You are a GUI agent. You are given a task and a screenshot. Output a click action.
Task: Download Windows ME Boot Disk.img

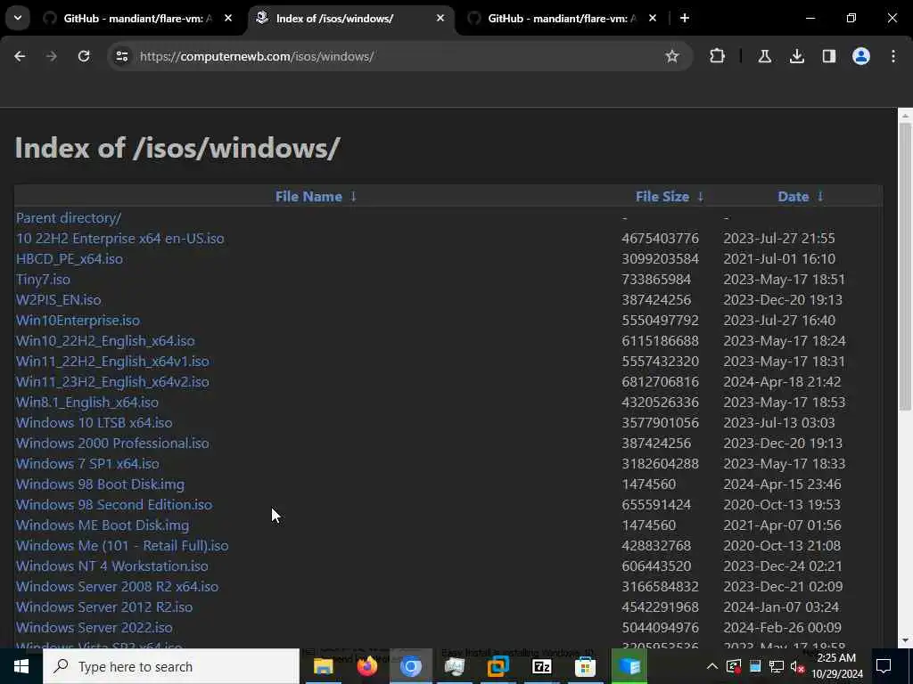103,525
